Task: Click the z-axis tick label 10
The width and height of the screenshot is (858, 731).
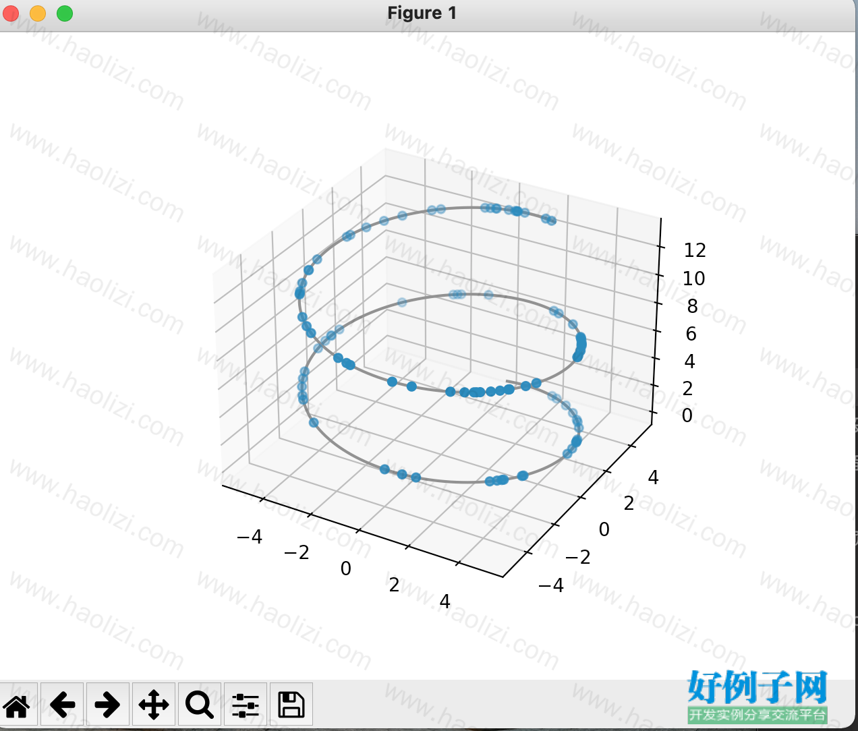Action: (694, 279)
